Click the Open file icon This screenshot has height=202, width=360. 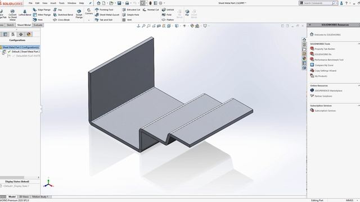click(x=111, y=3)
